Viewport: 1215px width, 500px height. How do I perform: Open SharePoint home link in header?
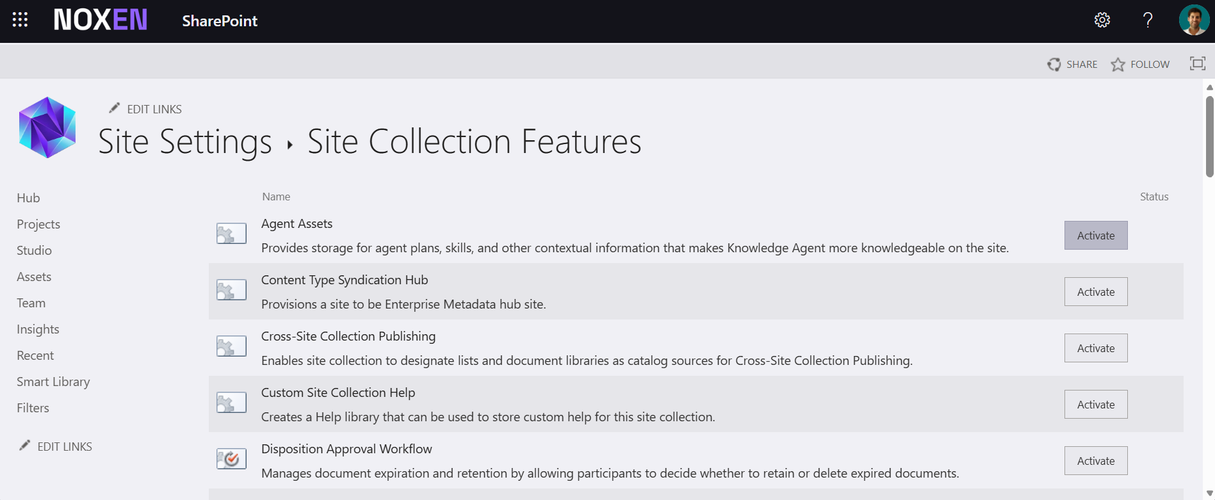click(x=220, y=21)
